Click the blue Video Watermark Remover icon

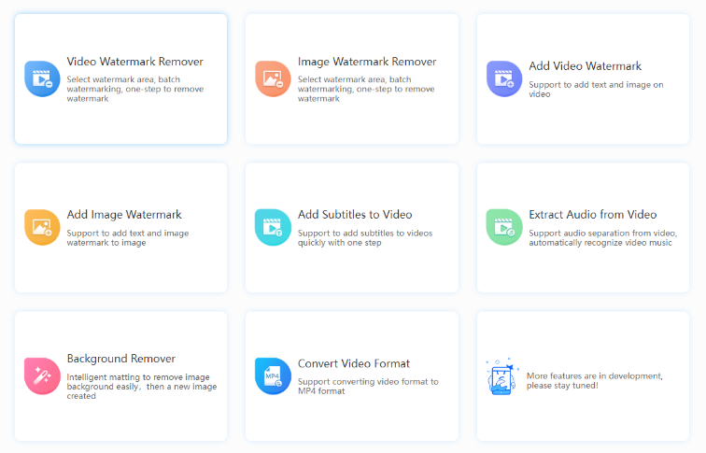pyautogui.click(x=42, y=78)
